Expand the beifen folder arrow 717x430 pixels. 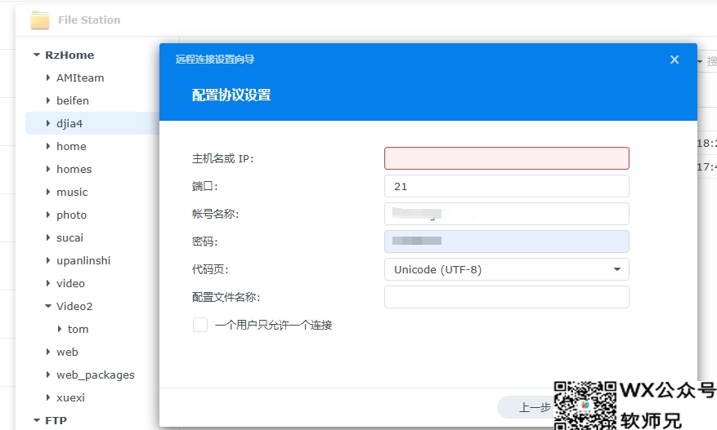pos(48,100)
